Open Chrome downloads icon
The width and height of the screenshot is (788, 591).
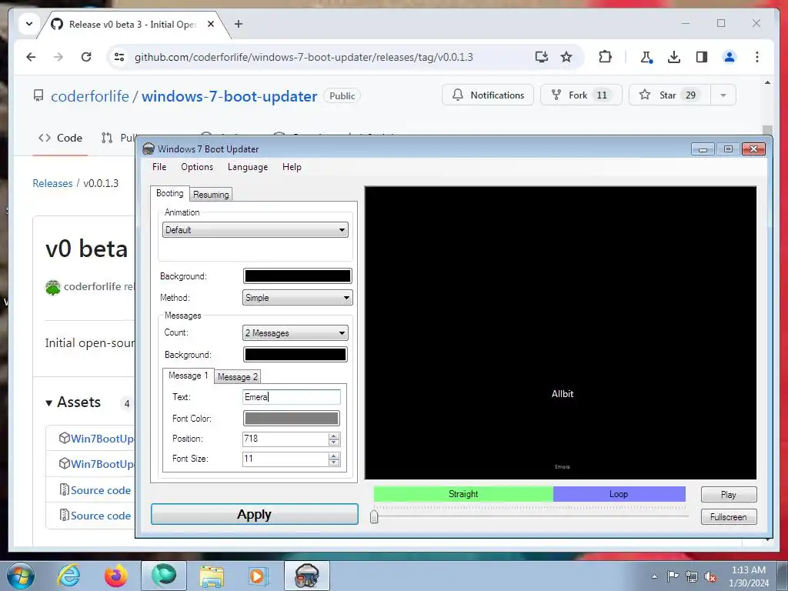674,57
